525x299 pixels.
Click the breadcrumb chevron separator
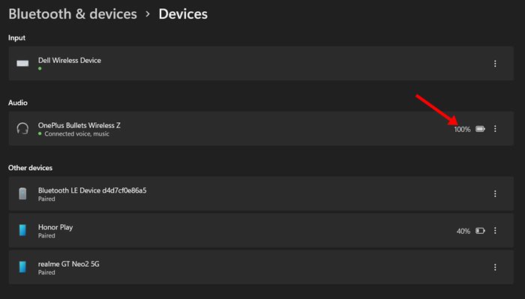click(x=148, y=14)
